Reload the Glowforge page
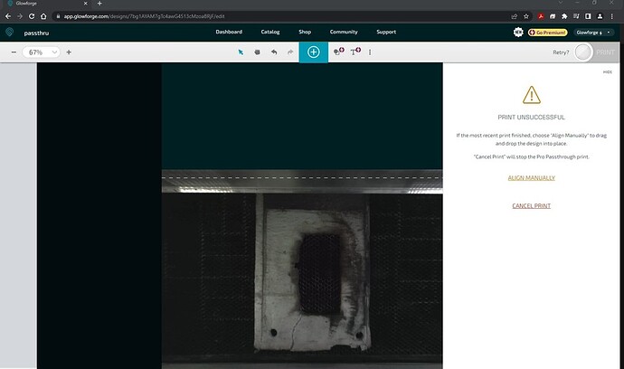This screenshot has height=369, width=624. 32,16
